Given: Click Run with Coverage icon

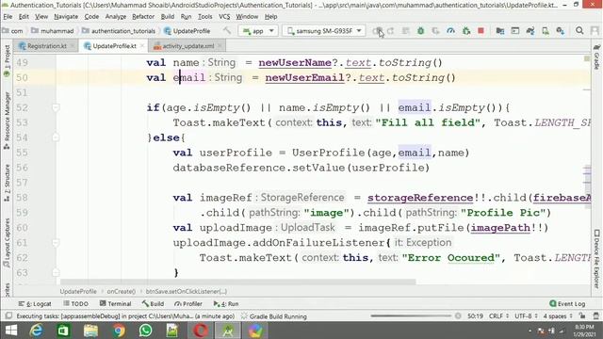Looking at the screenshot, I should [x=435, y=31].
